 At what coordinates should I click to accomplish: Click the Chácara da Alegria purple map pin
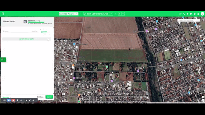138,71
